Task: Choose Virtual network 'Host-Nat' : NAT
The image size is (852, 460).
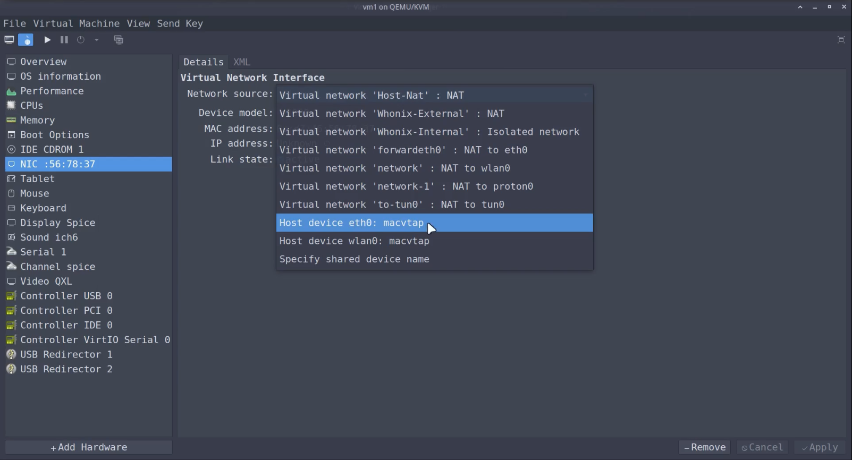Action: click(x=435, y=96)
